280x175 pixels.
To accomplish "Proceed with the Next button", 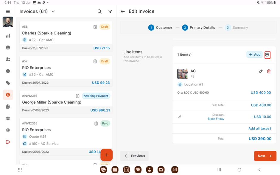I will pyautogui.click(x=265, y=156).
